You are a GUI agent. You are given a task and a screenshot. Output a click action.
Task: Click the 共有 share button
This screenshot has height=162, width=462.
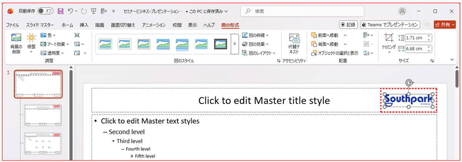point(445,25)
